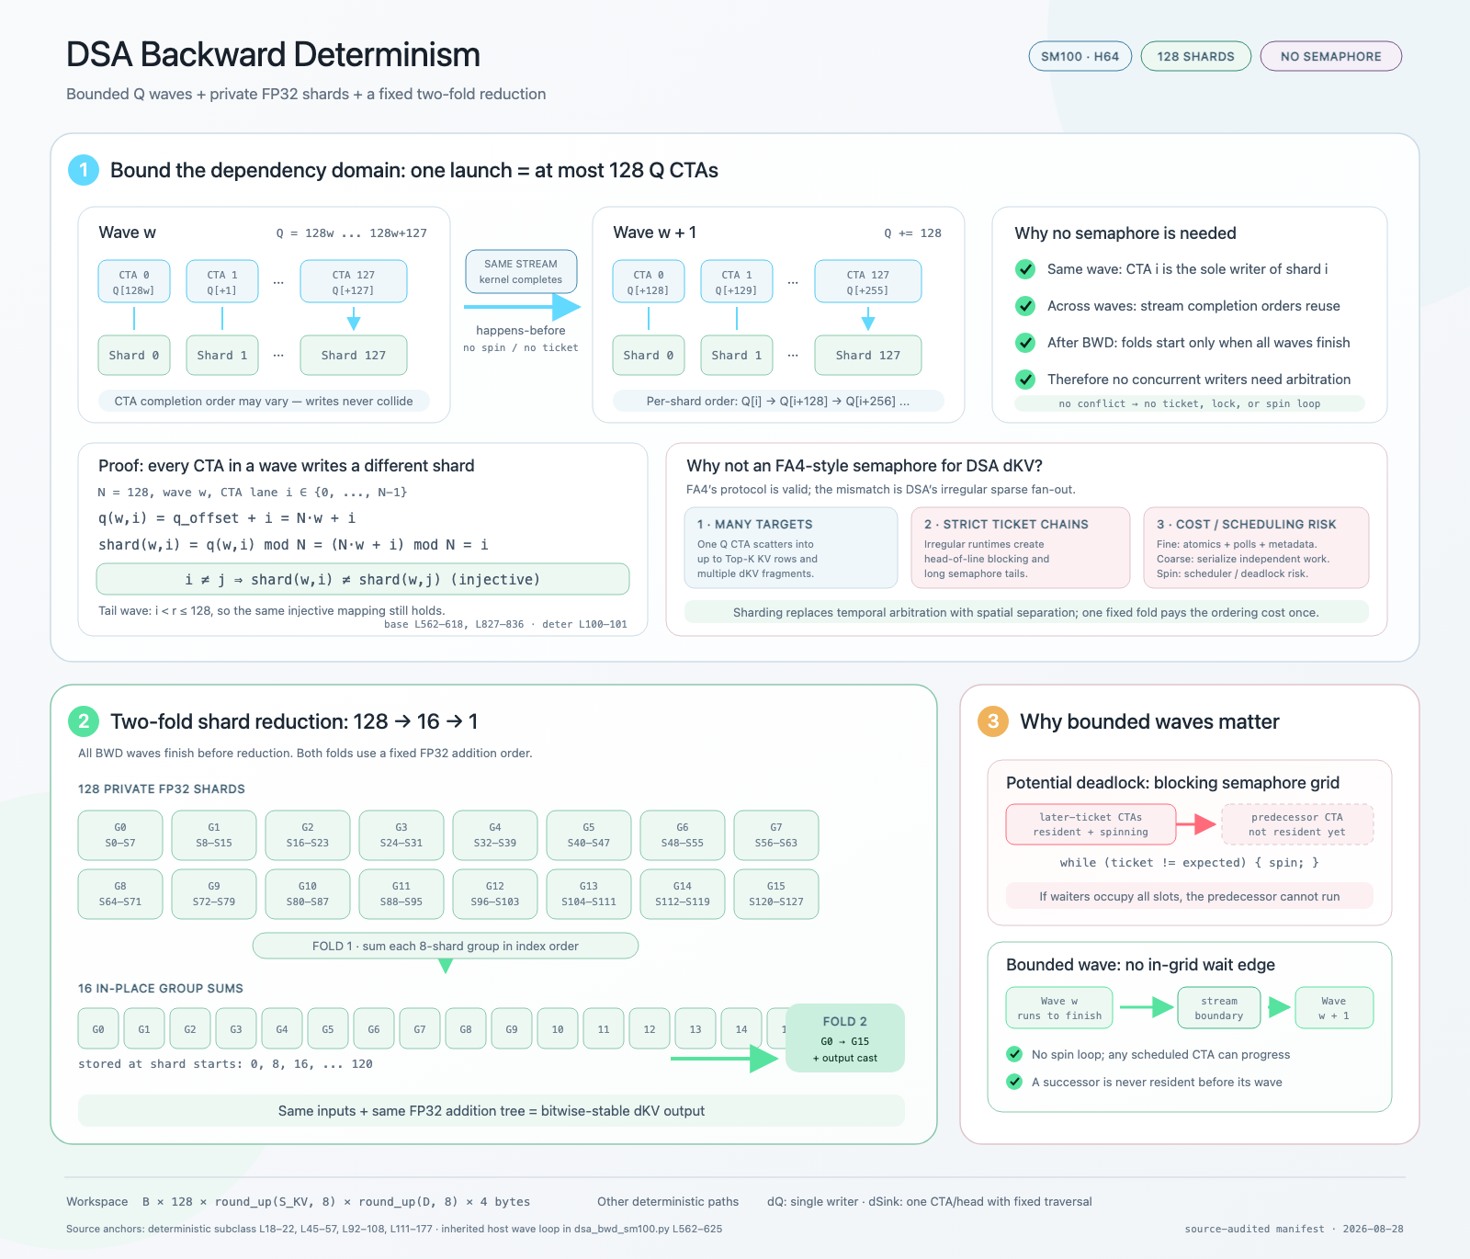Select shard group G0 S0–S7
The height and width of the screenshot is (1259, 1470).
tap(120, 835)
